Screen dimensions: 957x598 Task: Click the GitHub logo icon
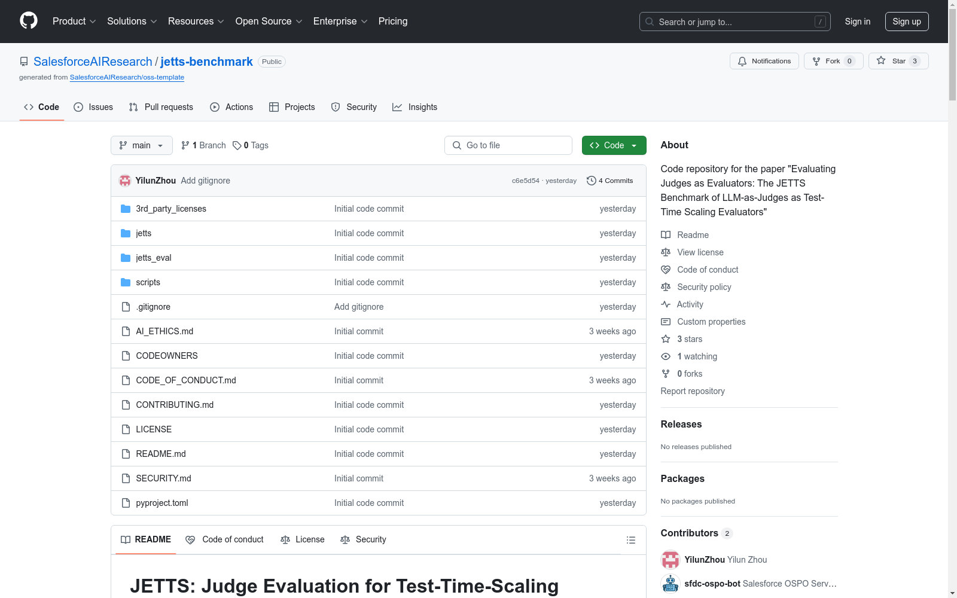pyautogui.click(x=29, y=21)
